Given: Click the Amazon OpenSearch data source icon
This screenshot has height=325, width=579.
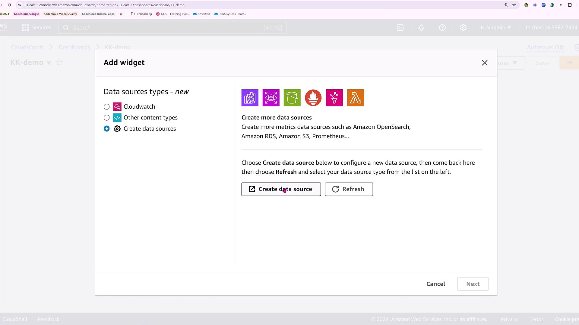Looking at the screenshot, I should (x=250, y=98).
